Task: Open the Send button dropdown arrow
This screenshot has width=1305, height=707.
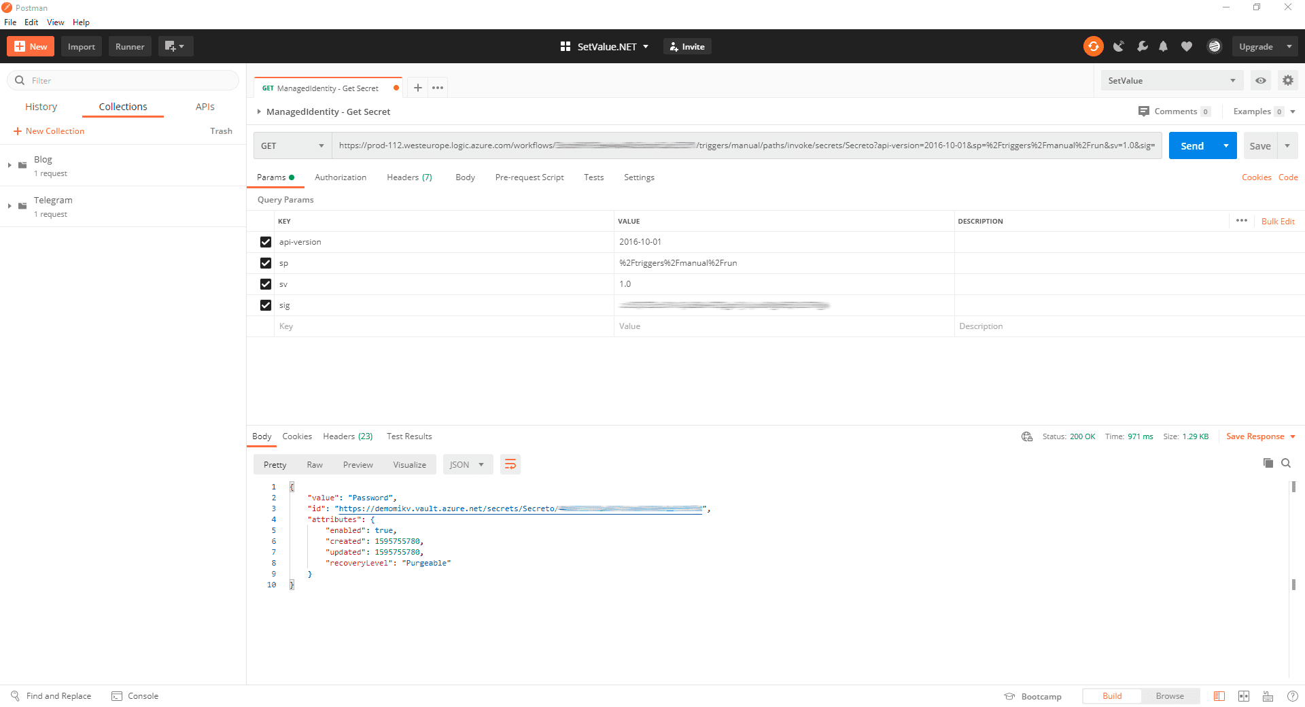Action: 1226,145
